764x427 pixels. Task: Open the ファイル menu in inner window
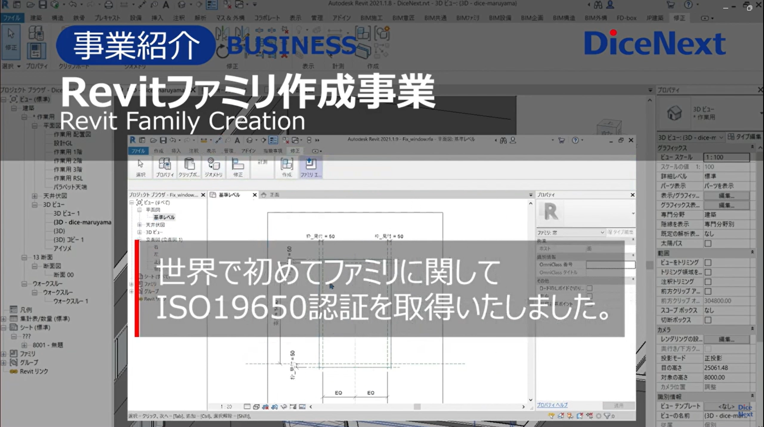tap(138, 151)
